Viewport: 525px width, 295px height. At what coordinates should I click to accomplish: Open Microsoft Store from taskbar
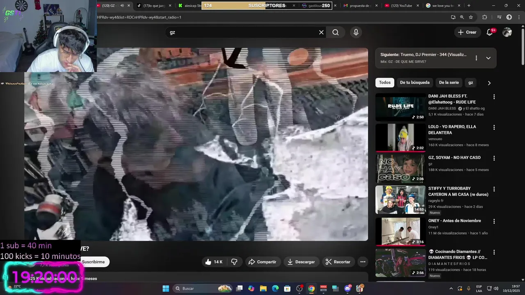[288, 288]
